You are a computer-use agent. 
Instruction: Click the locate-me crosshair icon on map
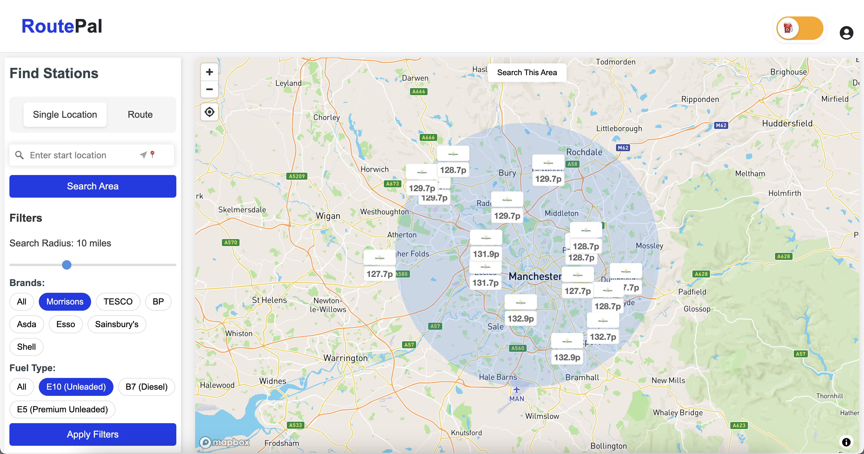[209, 112]
